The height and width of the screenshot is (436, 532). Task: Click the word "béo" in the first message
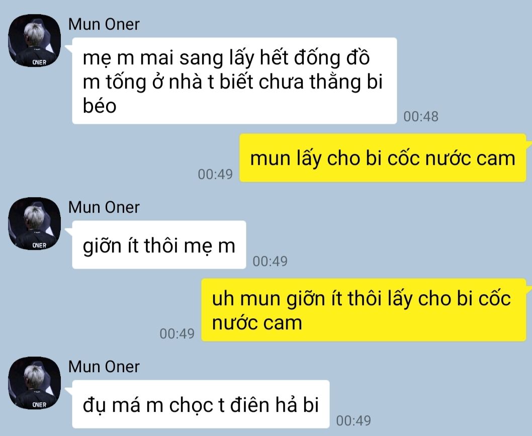pos(100,105)
